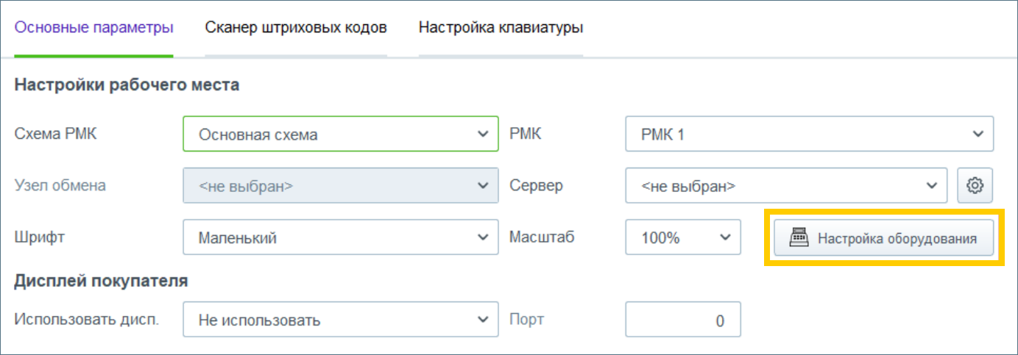Open the Настройка клавиатуры tab

tap(501, 29)
